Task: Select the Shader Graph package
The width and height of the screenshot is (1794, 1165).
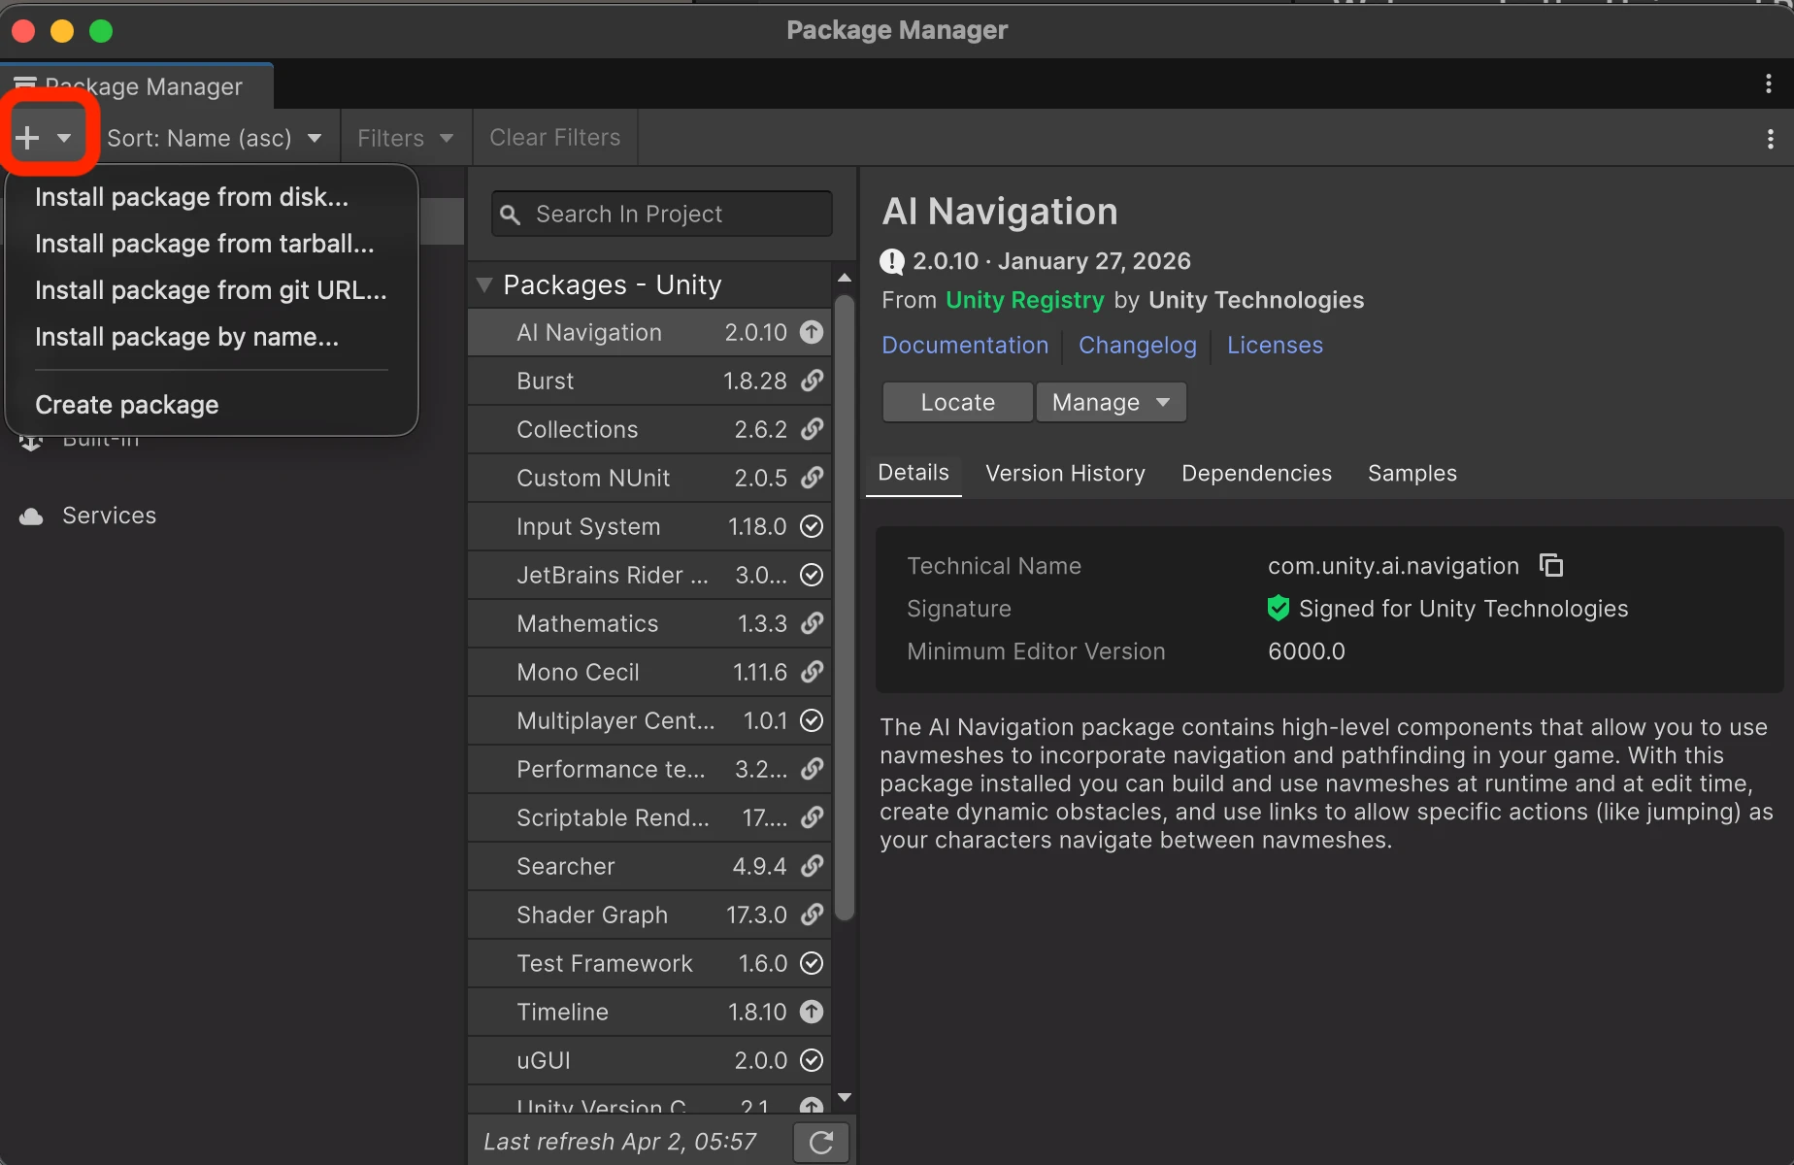Action: (649, 915)
